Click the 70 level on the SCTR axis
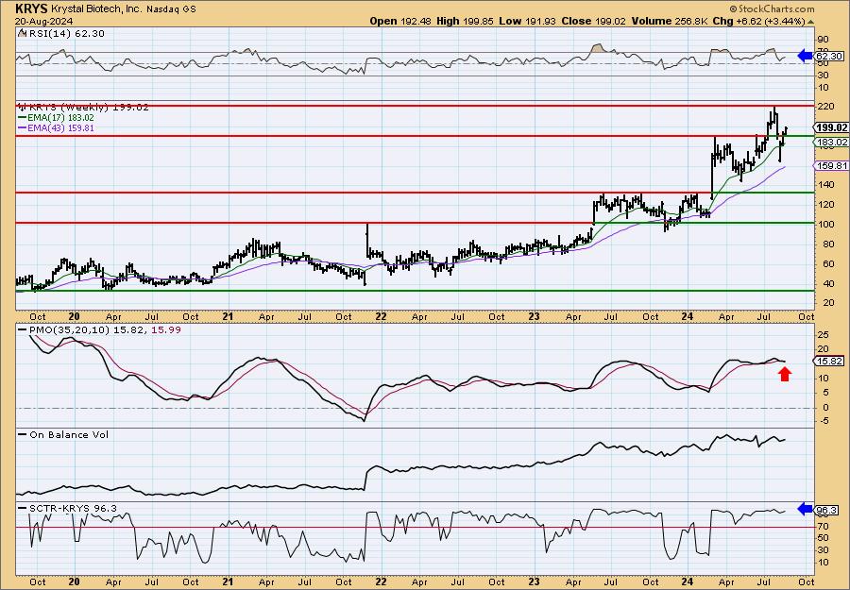Screen dimensions: 850x590 [x=824, y=526]
